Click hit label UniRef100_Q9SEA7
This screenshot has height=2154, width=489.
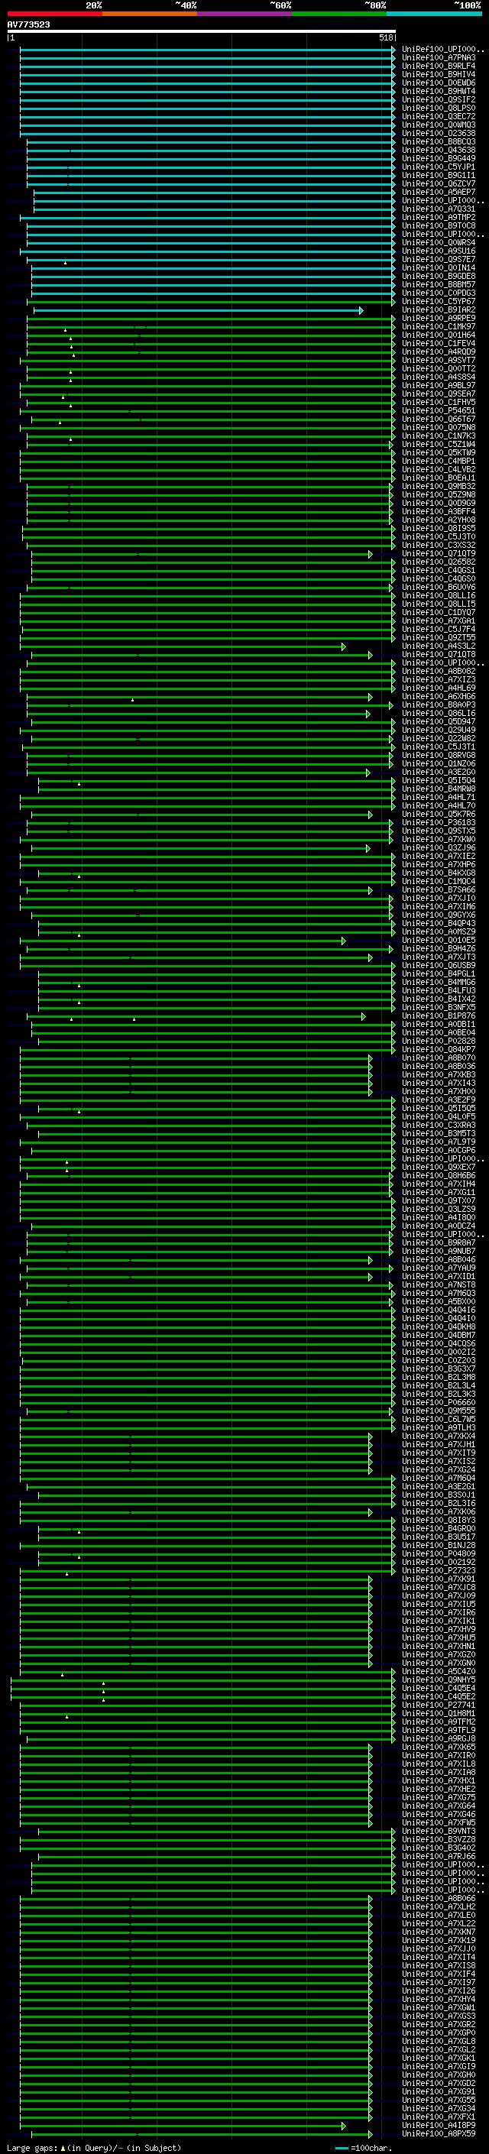click(x=438, y=394)
